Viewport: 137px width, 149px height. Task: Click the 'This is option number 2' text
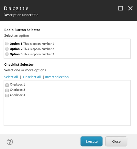click(39, 49)
